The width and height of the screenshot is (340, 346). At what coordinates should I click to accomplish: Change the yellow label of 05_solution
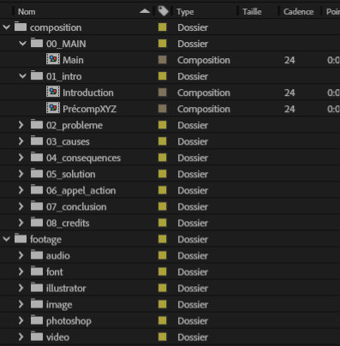tap(163, 174)
